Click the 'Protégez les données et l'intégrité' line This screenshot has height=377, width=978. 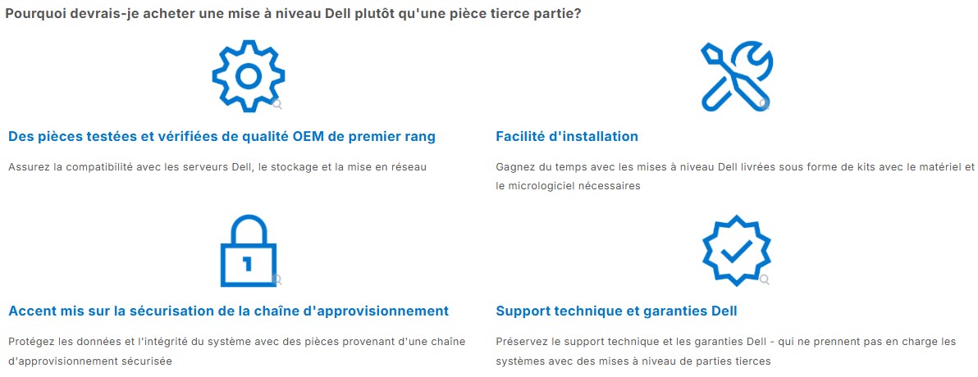click(x=237, y=342)
